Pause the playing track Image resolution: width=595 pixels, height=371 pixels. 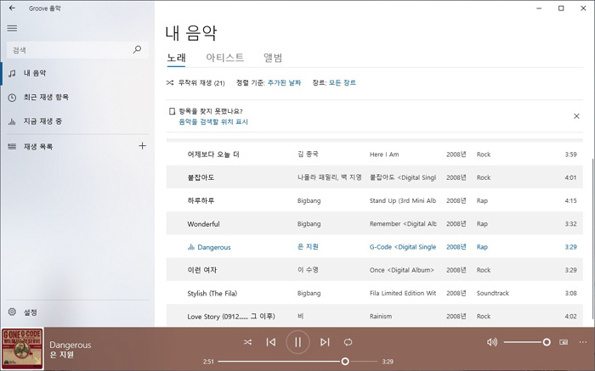coord(297,342)
